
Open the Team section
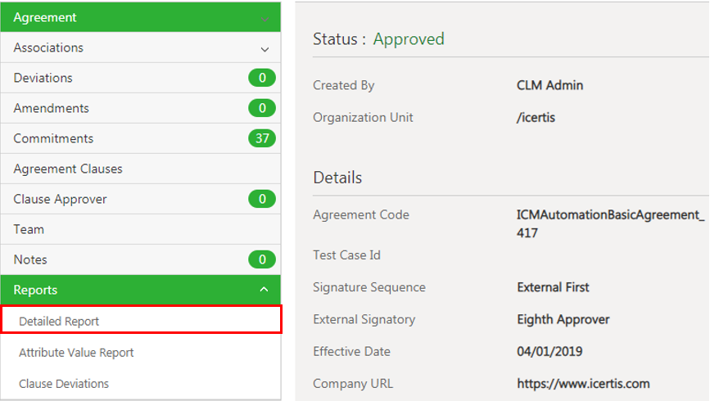(x=29, y=229)
